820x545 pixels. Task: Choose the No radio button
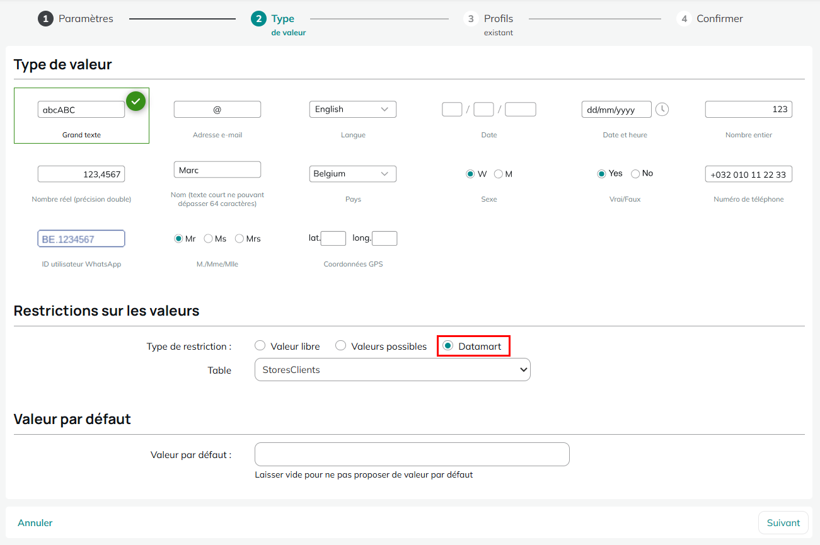635,173
